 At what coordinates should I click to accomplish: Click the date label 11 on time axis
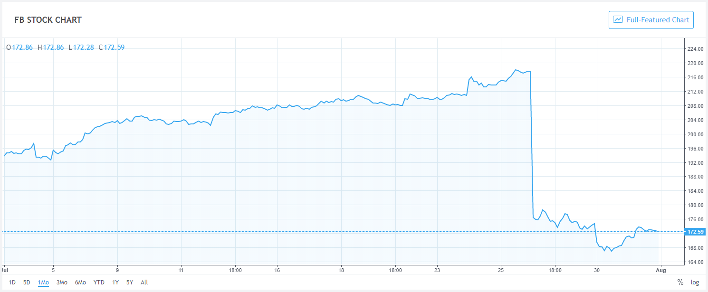[x=181, y=270]
